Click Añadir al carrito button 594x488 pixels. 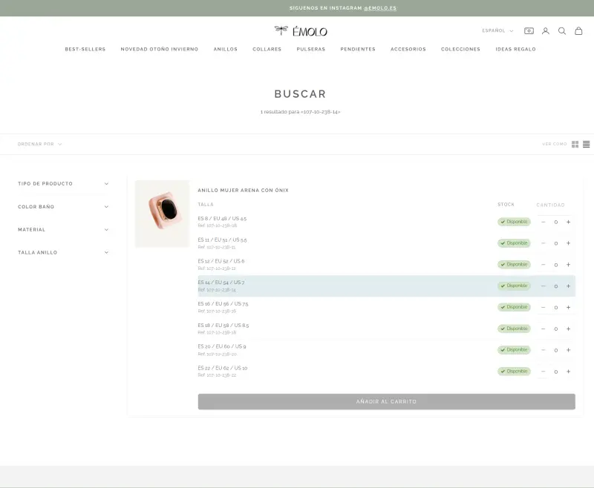click(386, 401)
